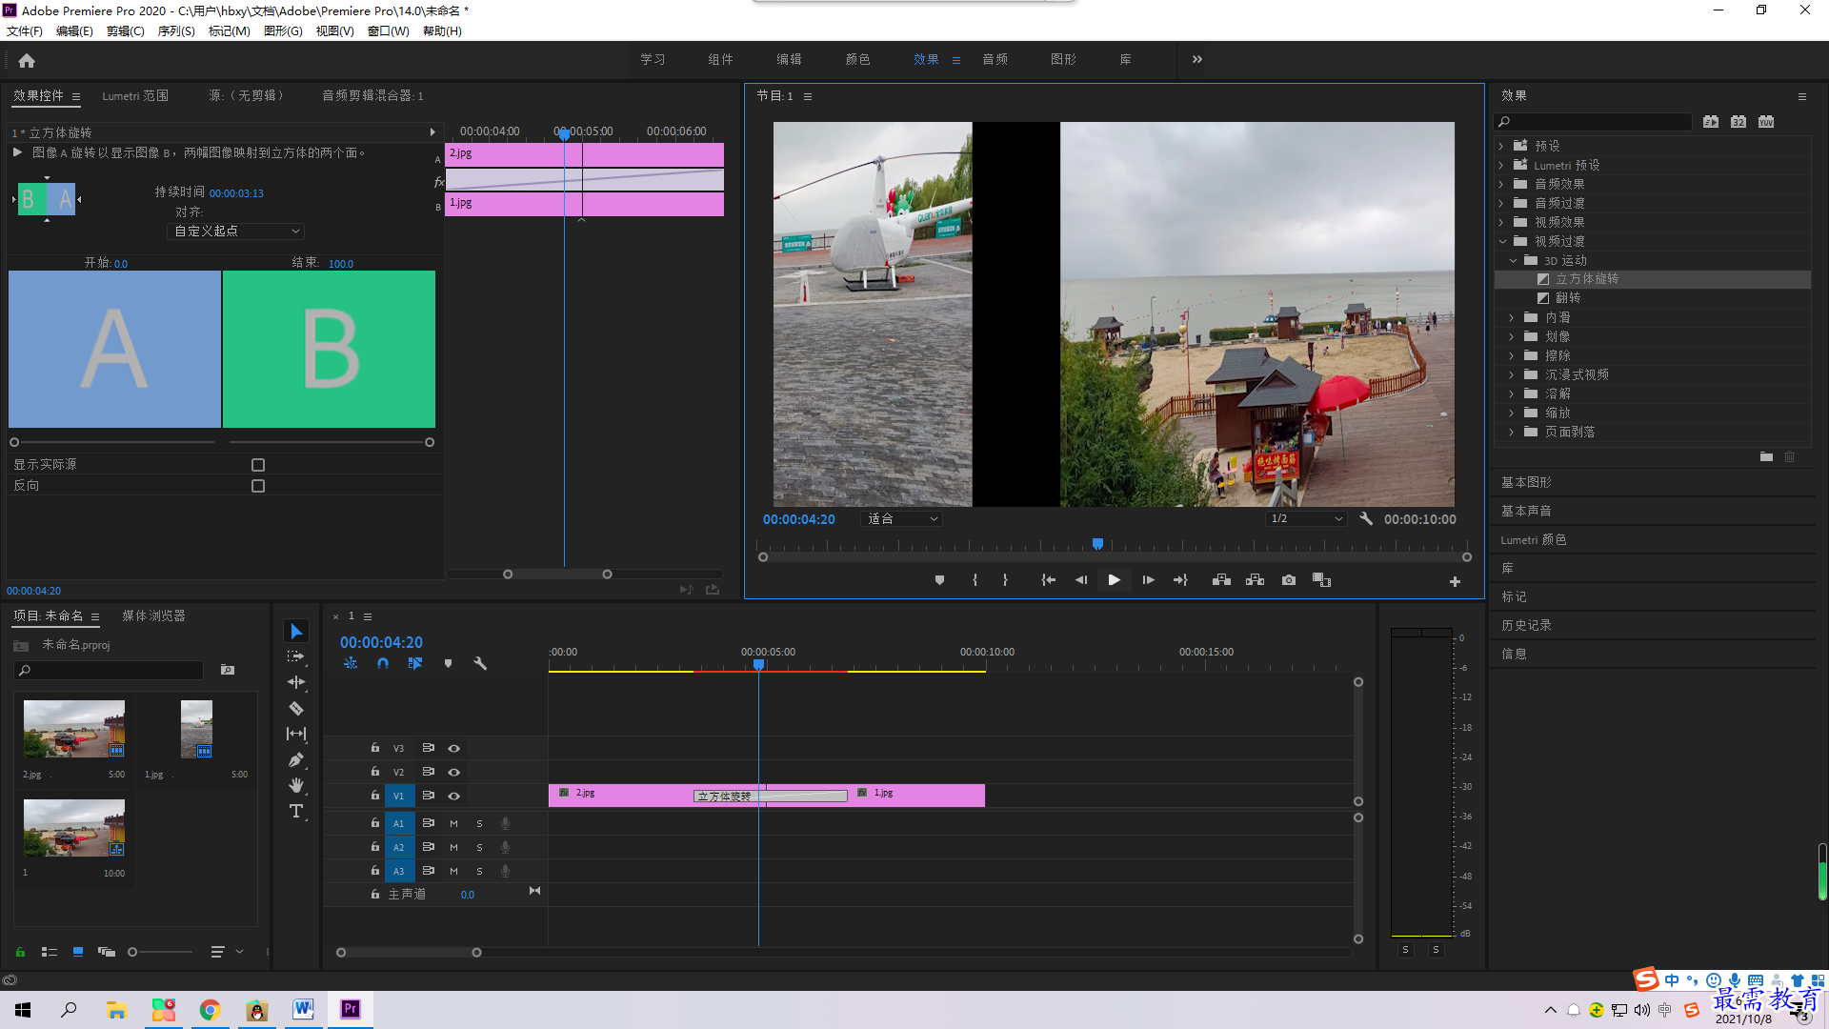
Task: Collapse 3D 运动 folder
Action: (x=1513, y=260)
